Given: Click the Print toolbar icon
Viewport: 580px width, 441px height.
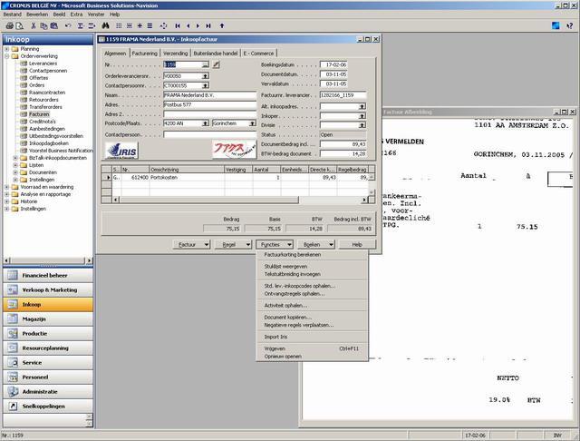Looking at the screenshot, I should click(10, 25).
